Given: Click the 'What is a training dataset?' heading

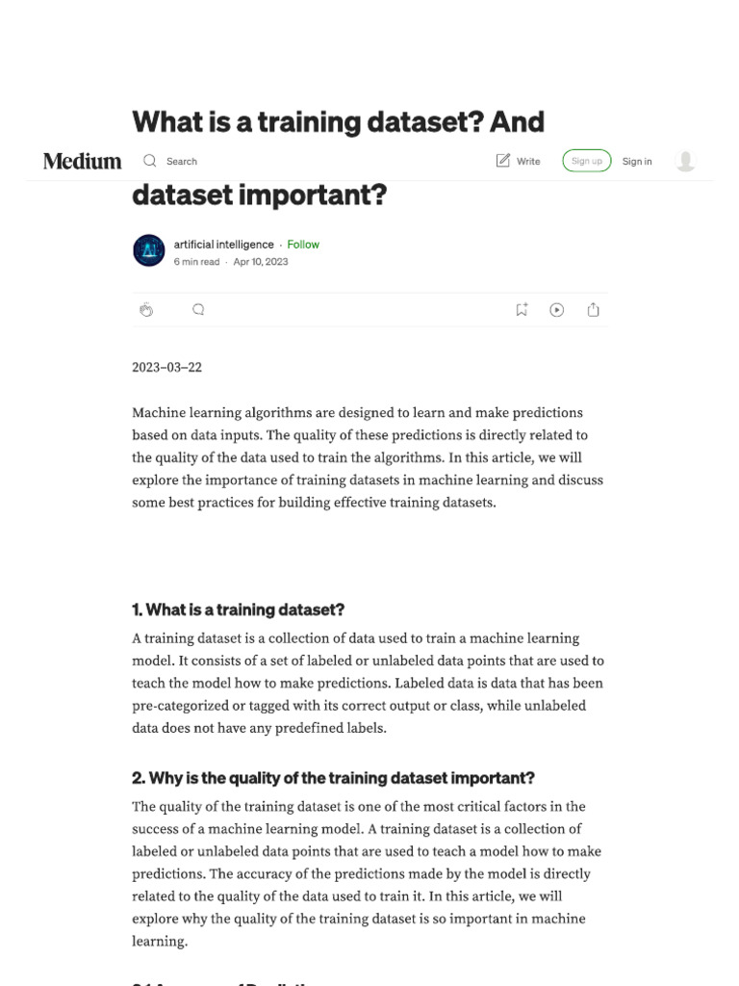Looking at the screenshot, I should [239, 610].
